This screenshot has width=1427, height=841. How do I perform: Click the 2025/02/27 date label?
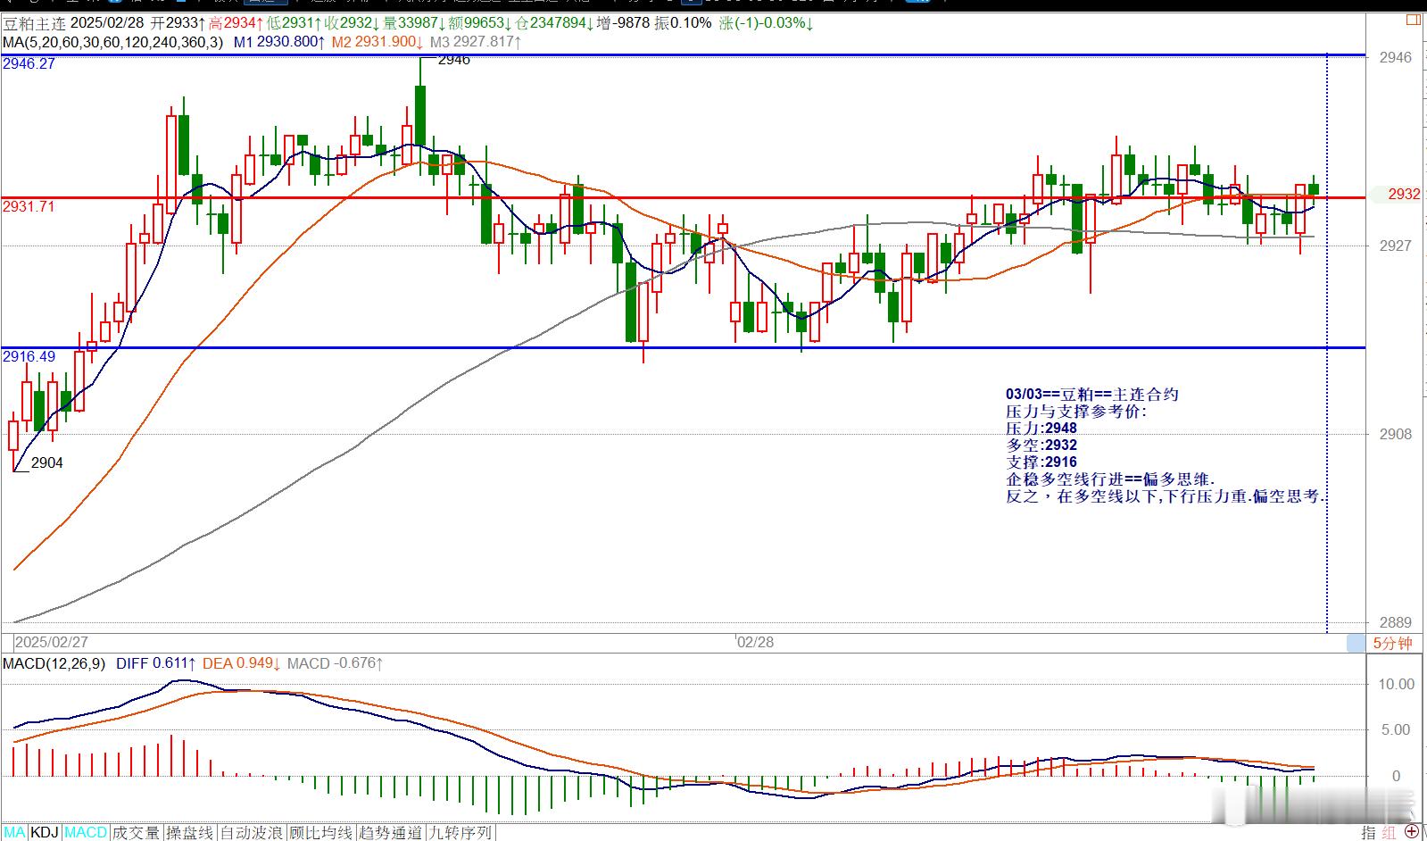tap(52, 642)
